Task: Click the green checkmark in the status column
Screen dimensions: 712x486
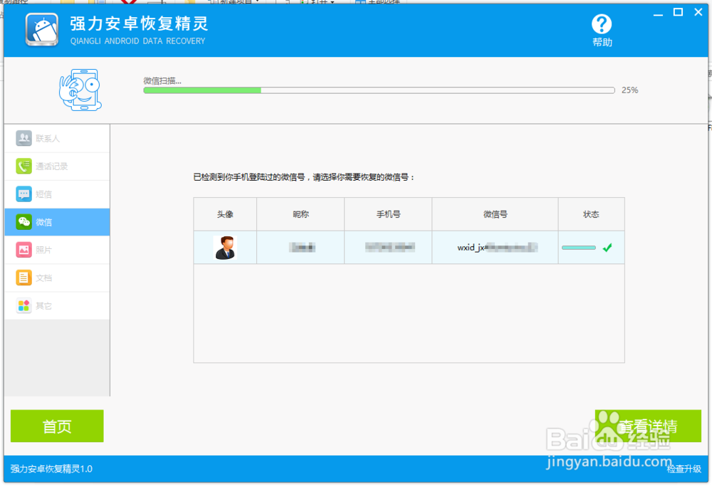Action: (x=607, y=248)
